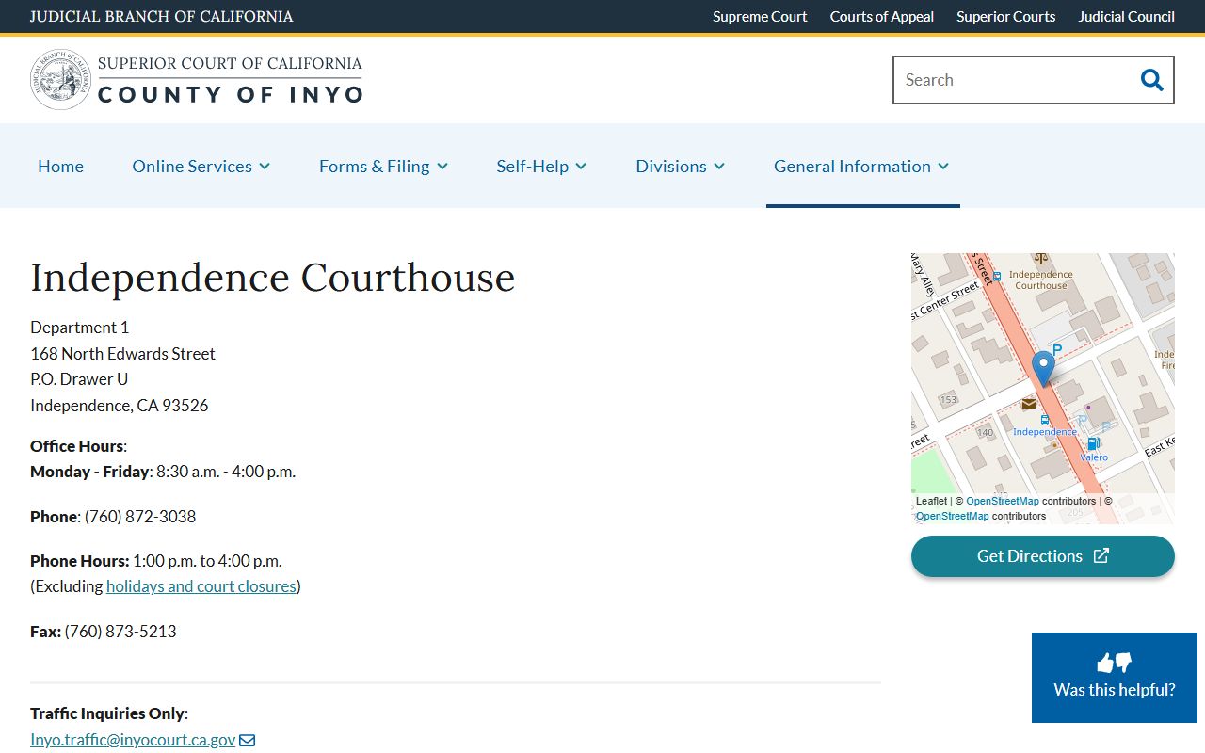Click the parking P marker on map
The width and height of the screenshot is (1205, 753).
[x=1057, y=350]
